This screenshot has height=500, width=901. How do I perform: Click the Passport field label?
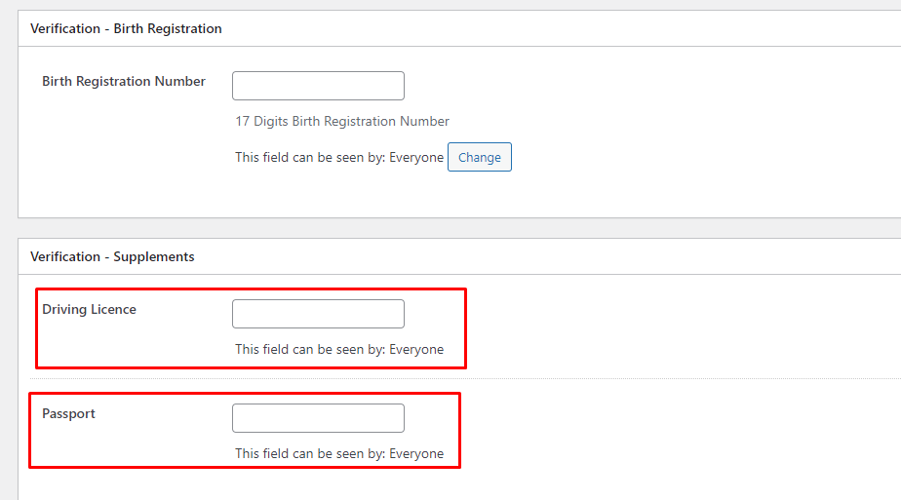click(x=68, y=413)
